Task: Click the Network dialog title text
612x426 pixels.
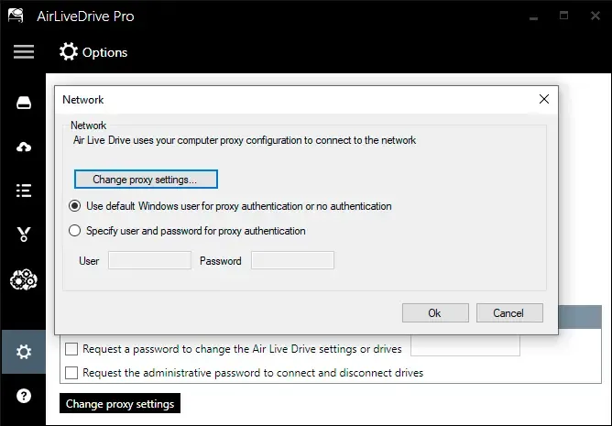Action: (x=83, y=100)
